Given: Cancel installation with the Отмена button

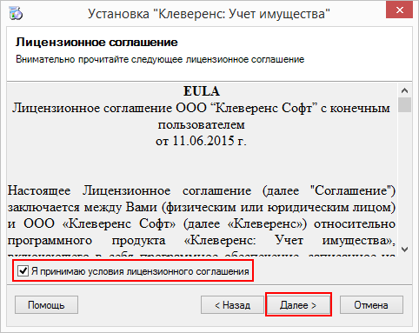Looking at the screenshot, I should coord(371,305).
